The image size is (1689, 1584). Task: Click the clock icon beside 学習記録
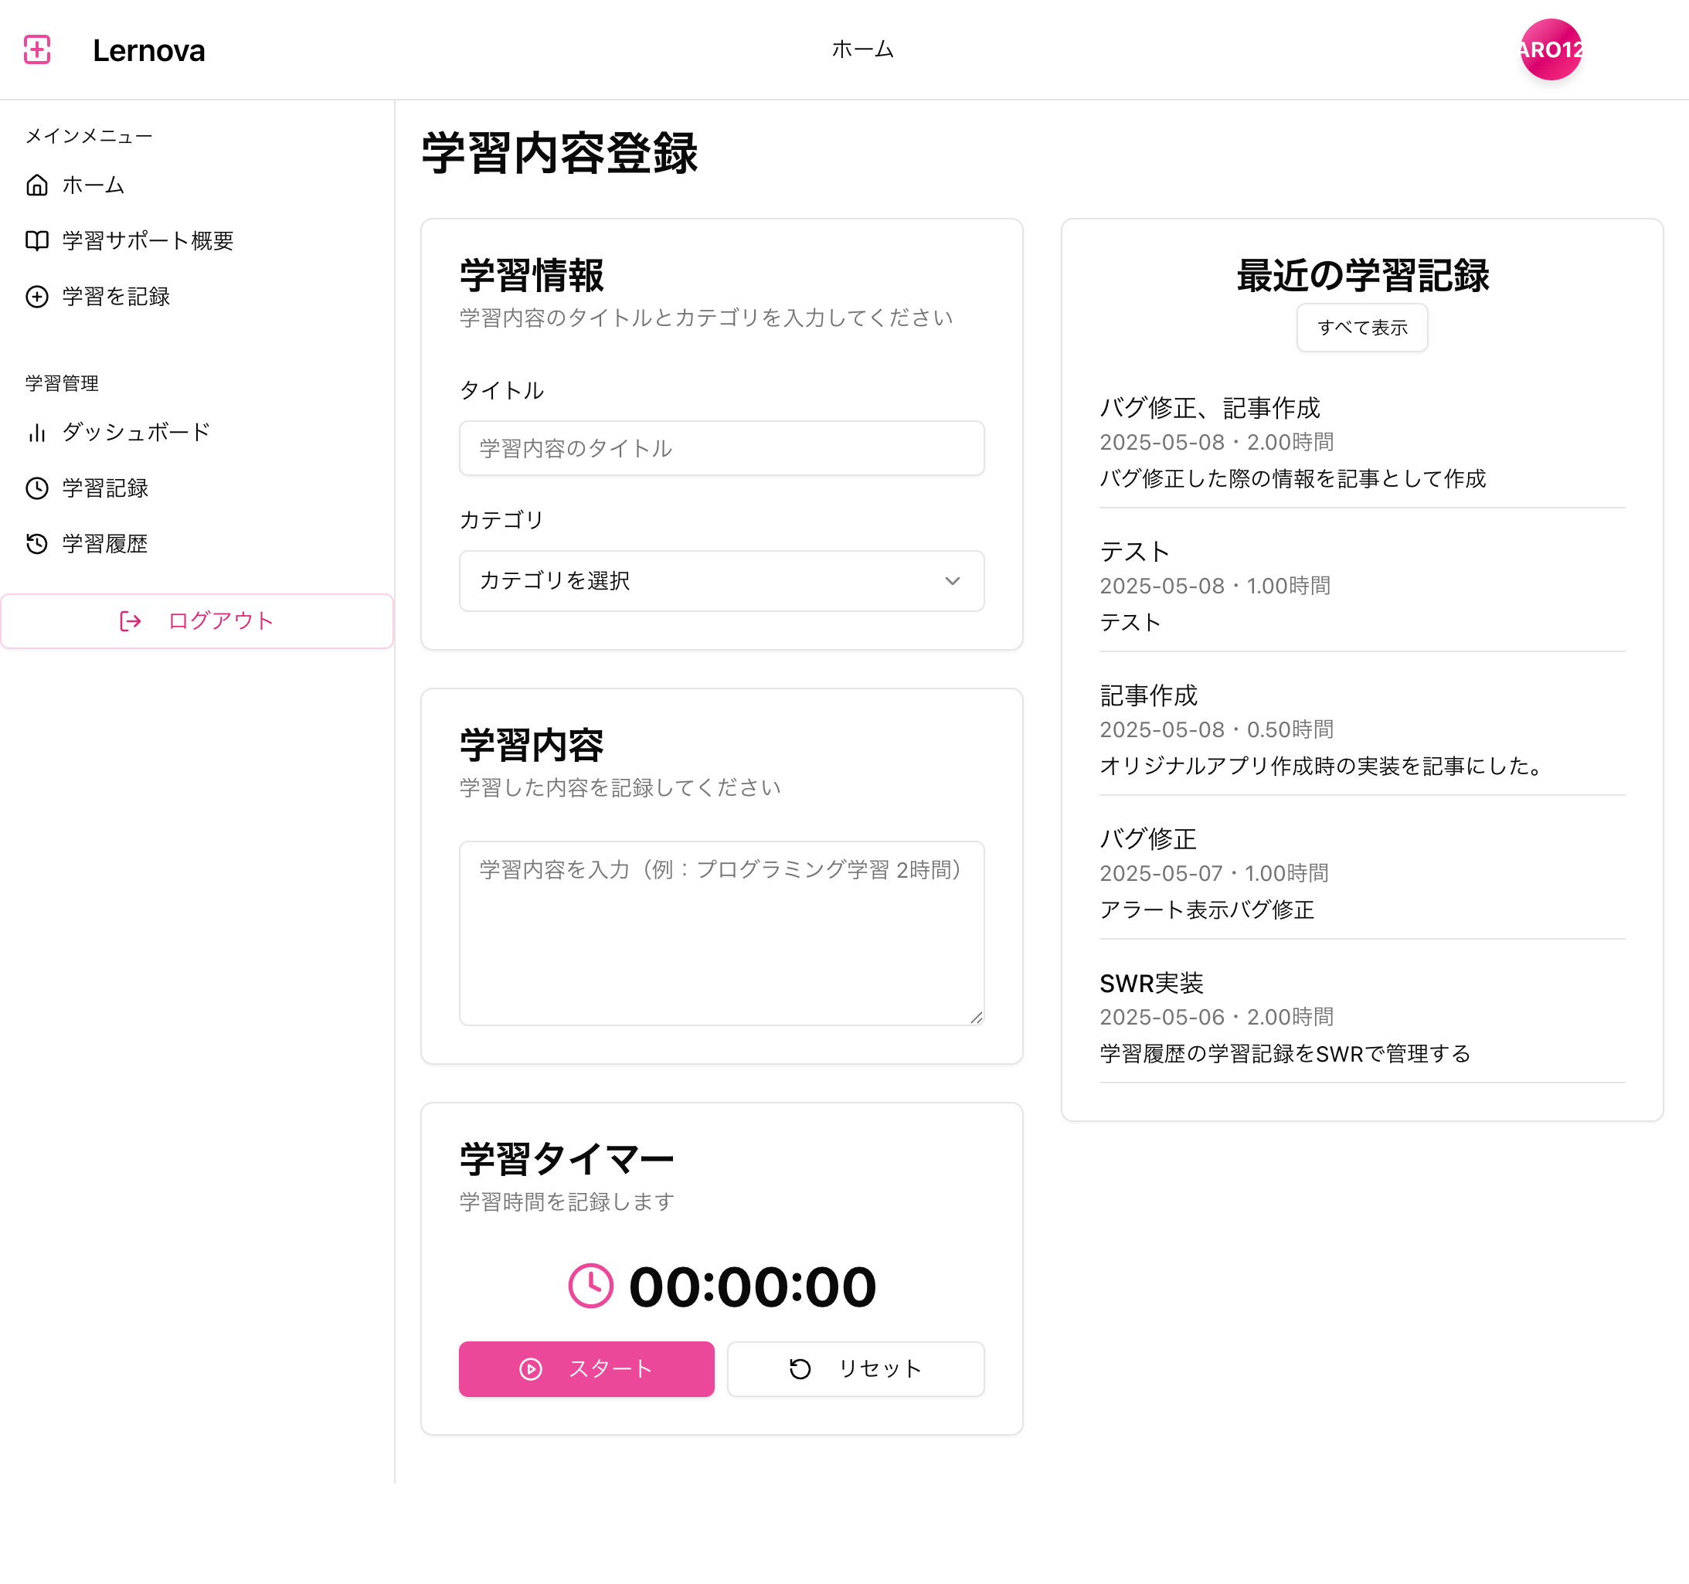pos(36,488)
